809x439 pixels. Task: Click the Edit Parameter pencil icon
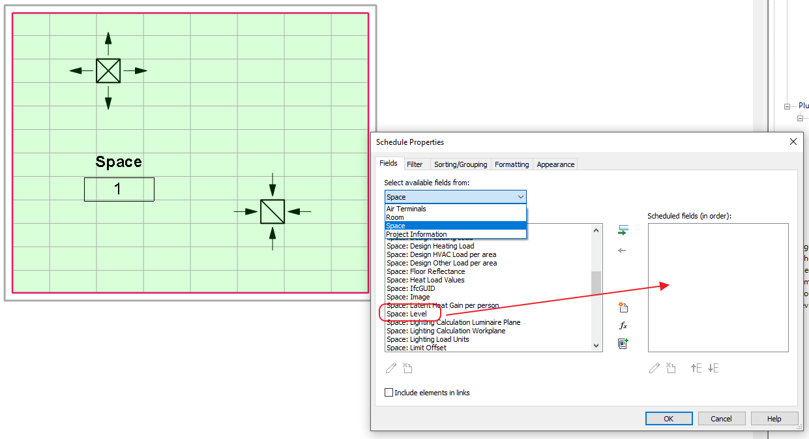654,368
